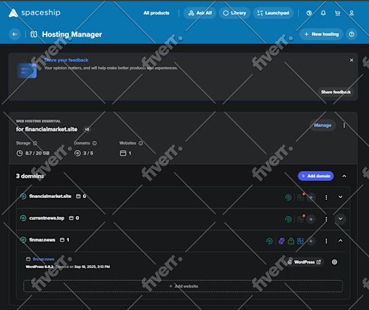This screenshot has height=310, width=369.
Task: Click the Spaceship logo
Action: [34, 13]
